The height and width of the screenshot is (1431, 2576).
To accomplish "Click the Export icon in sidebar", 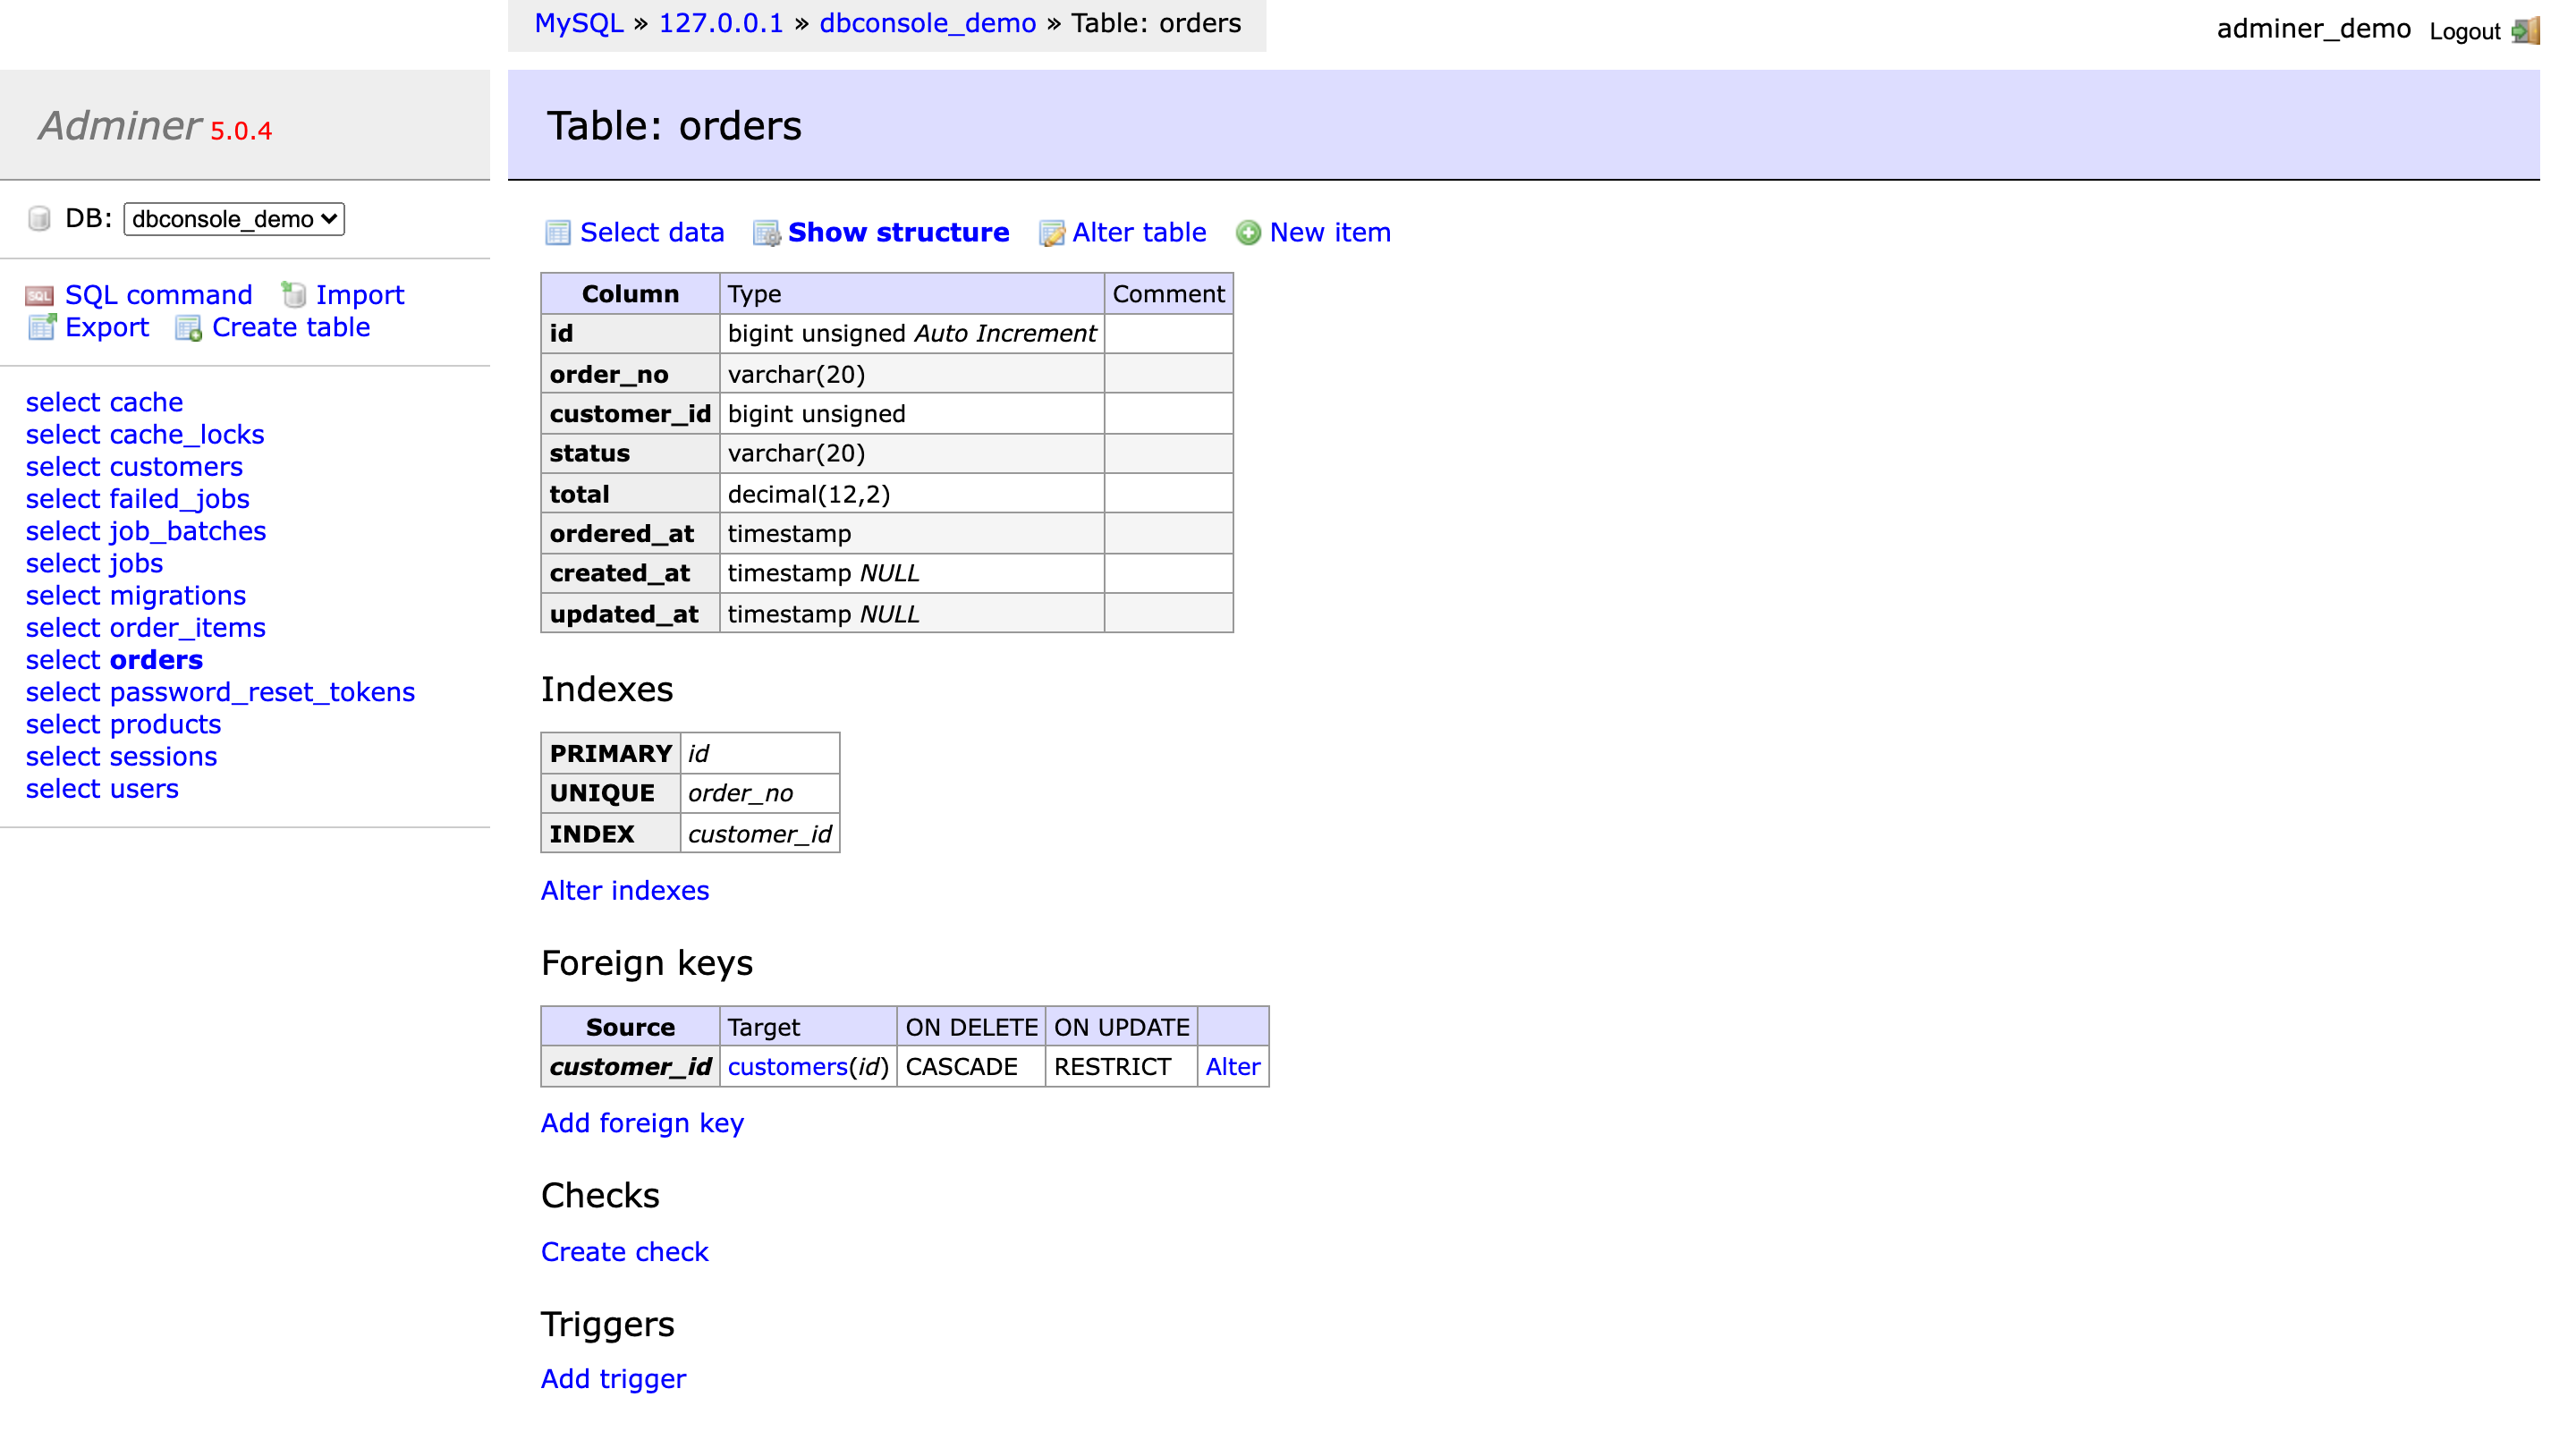I will click(41, 327).
